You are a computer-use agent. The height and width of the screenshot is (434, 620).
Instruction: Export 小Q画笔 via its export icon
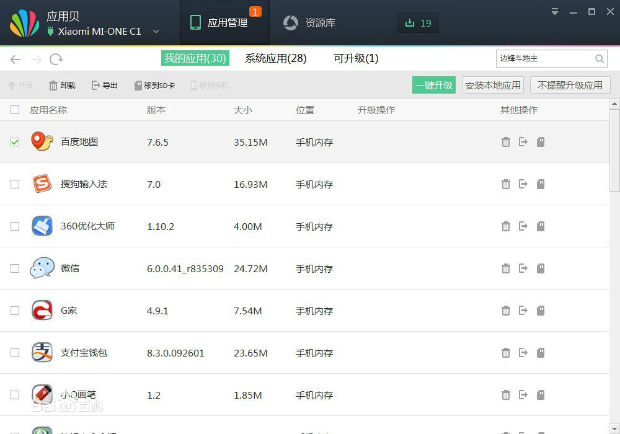[523, 396]
